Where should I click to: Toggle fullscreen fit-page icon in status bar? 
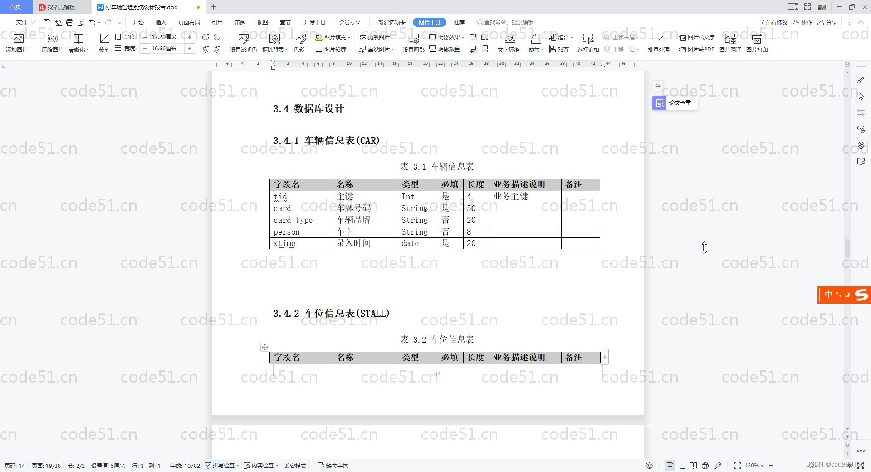coord(738,466)
